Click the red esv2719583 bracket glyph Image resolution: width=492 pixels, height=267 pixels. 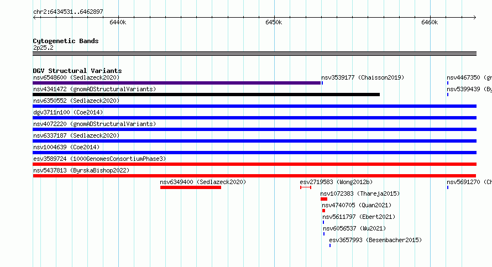pos(306,187)
